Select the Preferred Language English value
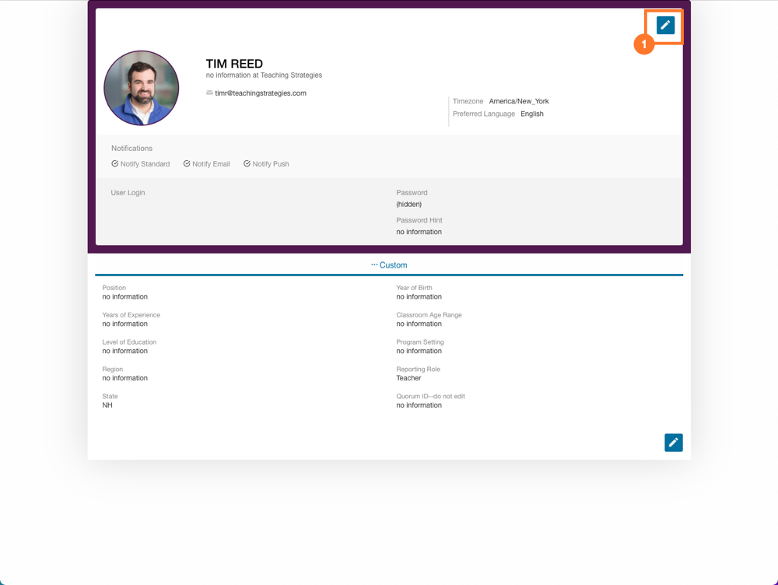The image size is (778, 585). [531, 113]
